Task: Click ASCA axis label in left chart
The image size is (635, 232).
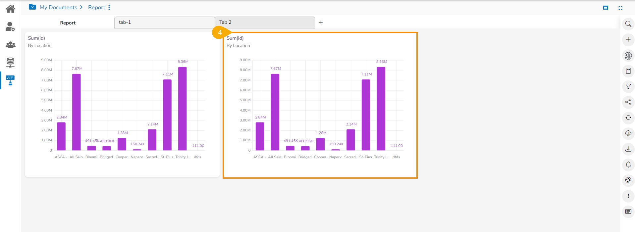Action: click(61, 157)
